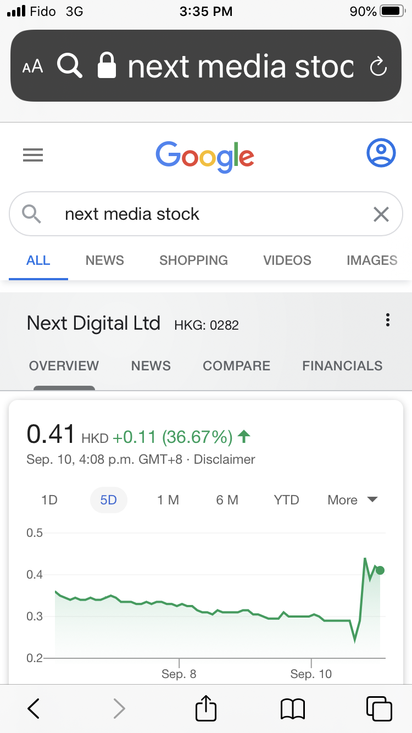Switch to the NEWS search tab

pyautogui.click(x=105, y=260)
